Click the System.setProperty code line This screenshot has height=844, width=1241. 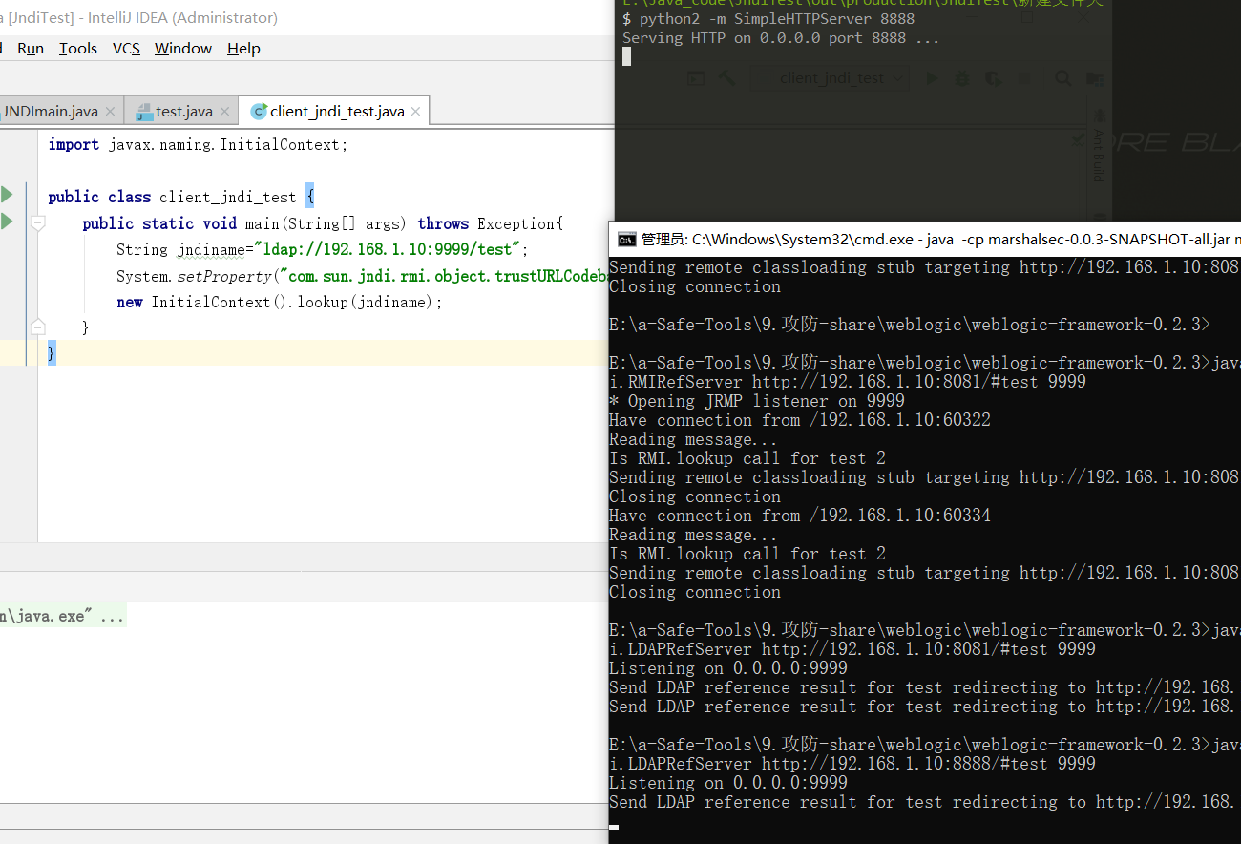click(x=363, y=276)
